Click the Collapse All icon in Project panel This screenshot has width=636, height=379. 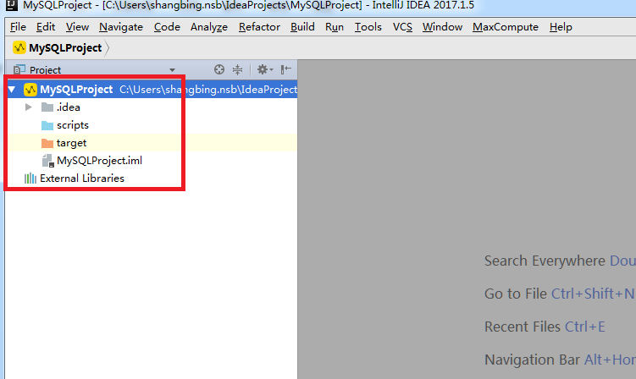pos(237,69)
